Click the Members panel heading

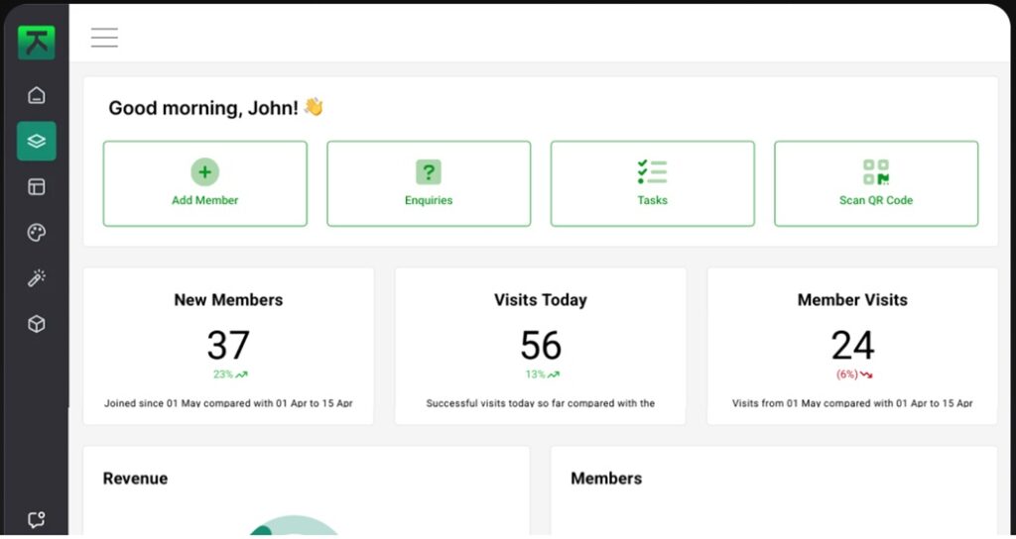(606, 479)
